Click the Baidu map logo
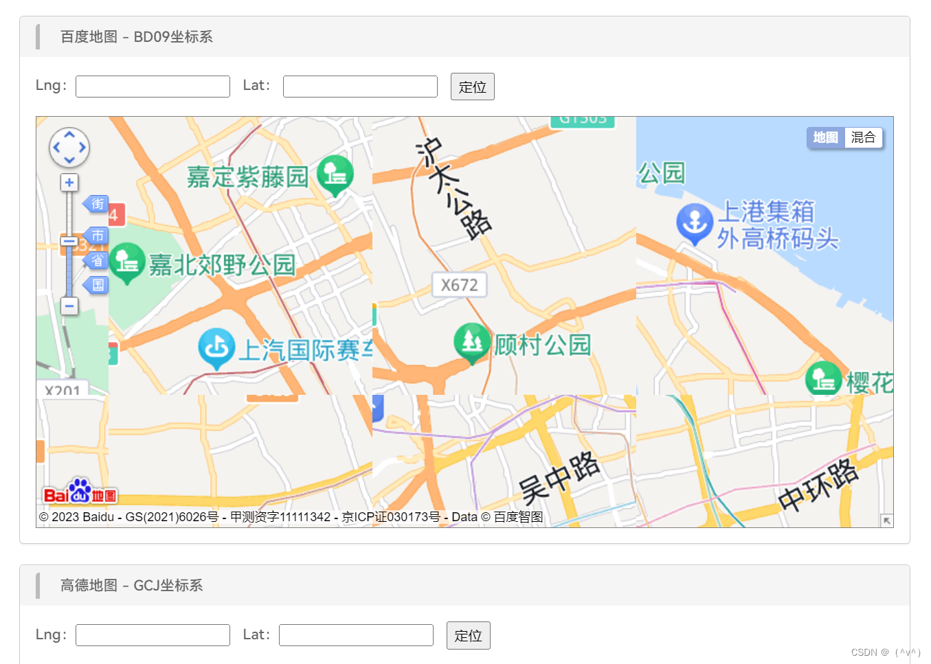The image size is (931, 664). [80, 492]
